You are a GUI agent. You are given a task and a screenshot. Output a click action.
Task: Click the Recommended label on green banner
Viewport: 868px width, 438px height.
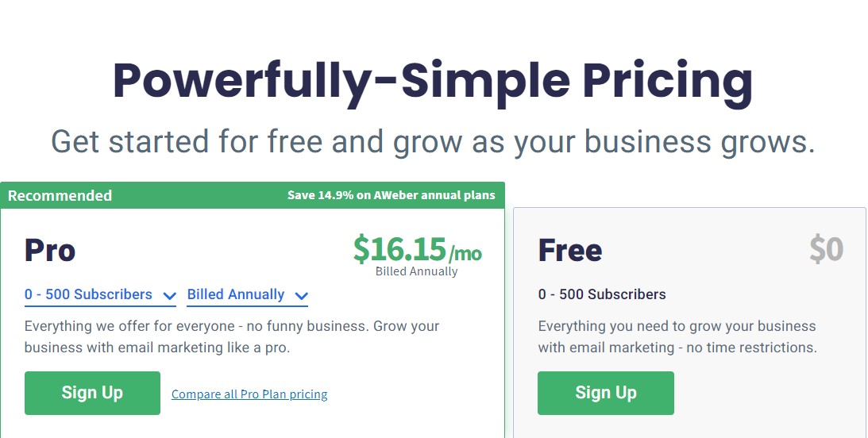pos(60,196)
